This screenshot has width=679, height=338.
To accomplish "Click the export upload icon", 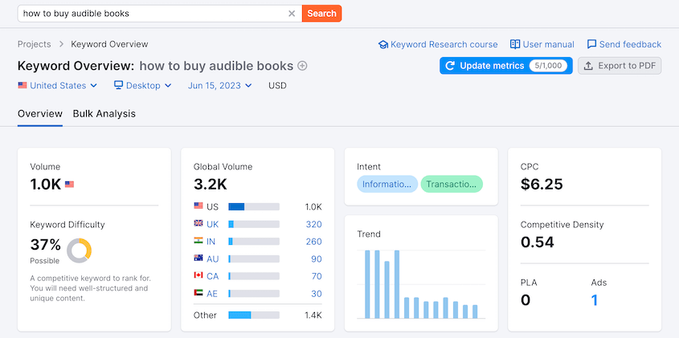I will click(x=588, y=66).
